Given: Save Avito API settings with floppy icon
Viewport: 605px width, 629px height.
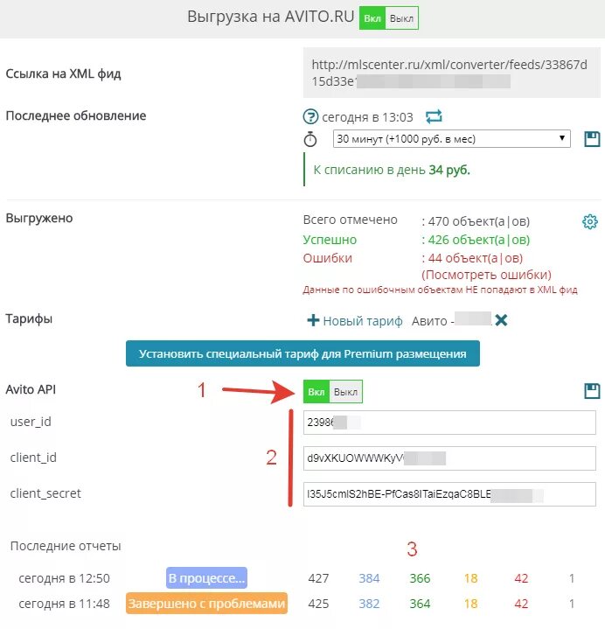Looking at the screenshot, I should click(x=592, y=391).
